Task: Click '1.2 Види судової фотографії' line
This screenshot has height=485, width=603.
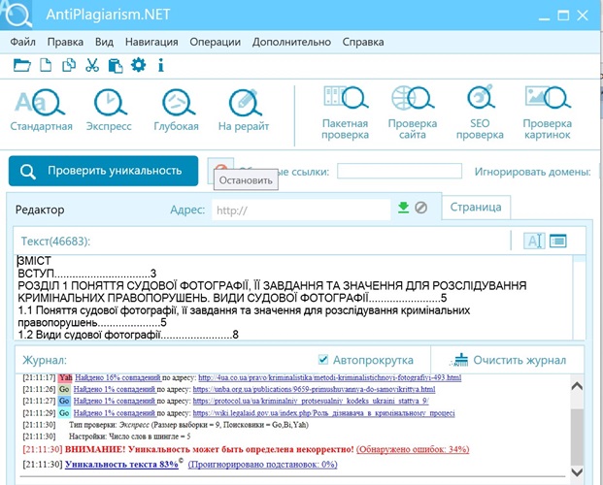Action: 128,335
